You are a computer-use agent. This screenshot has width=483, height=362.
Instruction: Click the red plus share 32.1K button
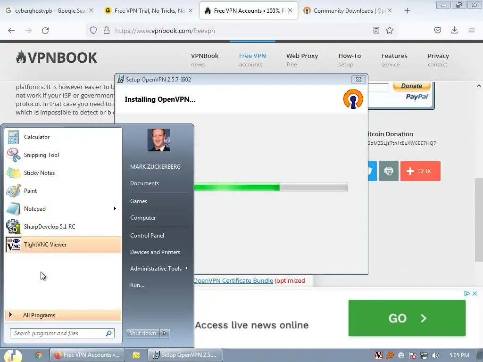coord(420,171)
